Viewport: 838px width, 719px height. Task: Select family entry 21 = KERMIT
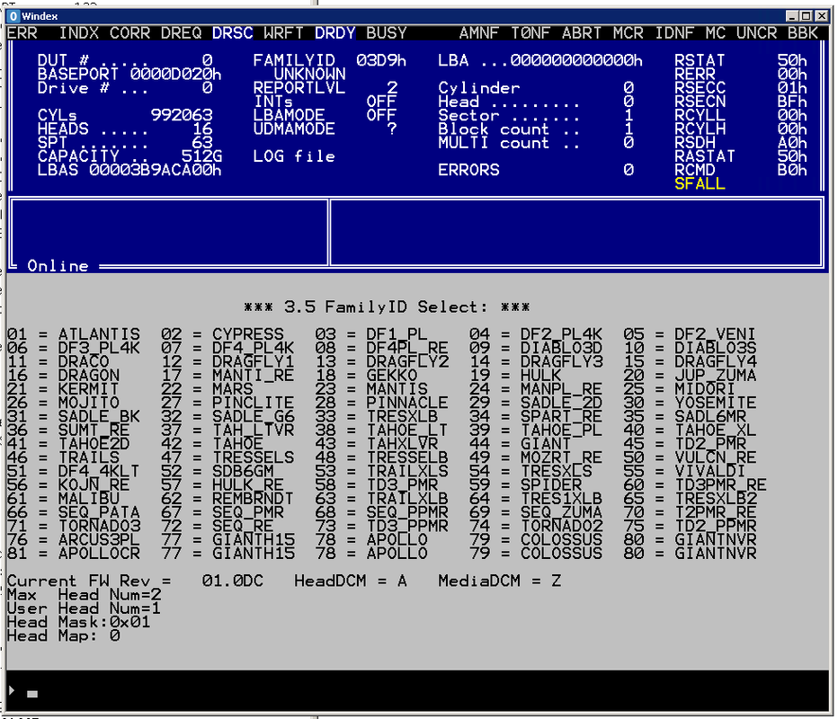tap(63, 389)
